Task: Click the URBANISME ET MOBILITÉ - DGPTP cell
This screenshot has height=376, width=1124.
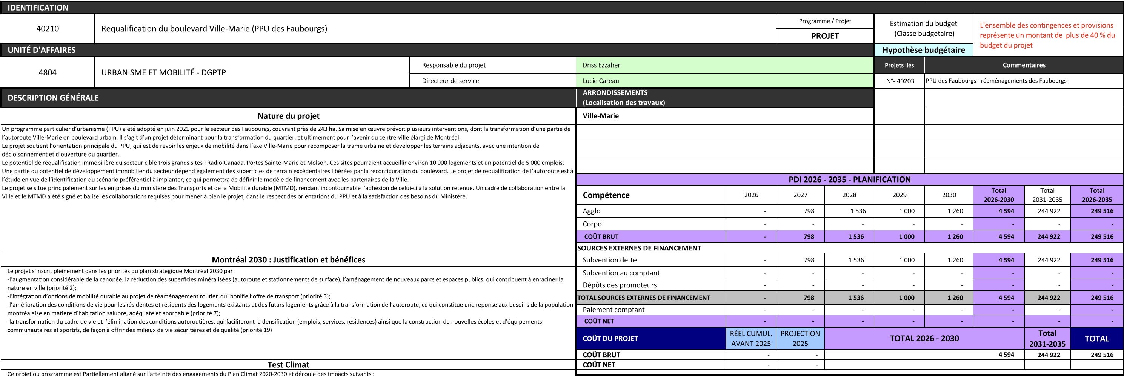Action: point(164,72)
